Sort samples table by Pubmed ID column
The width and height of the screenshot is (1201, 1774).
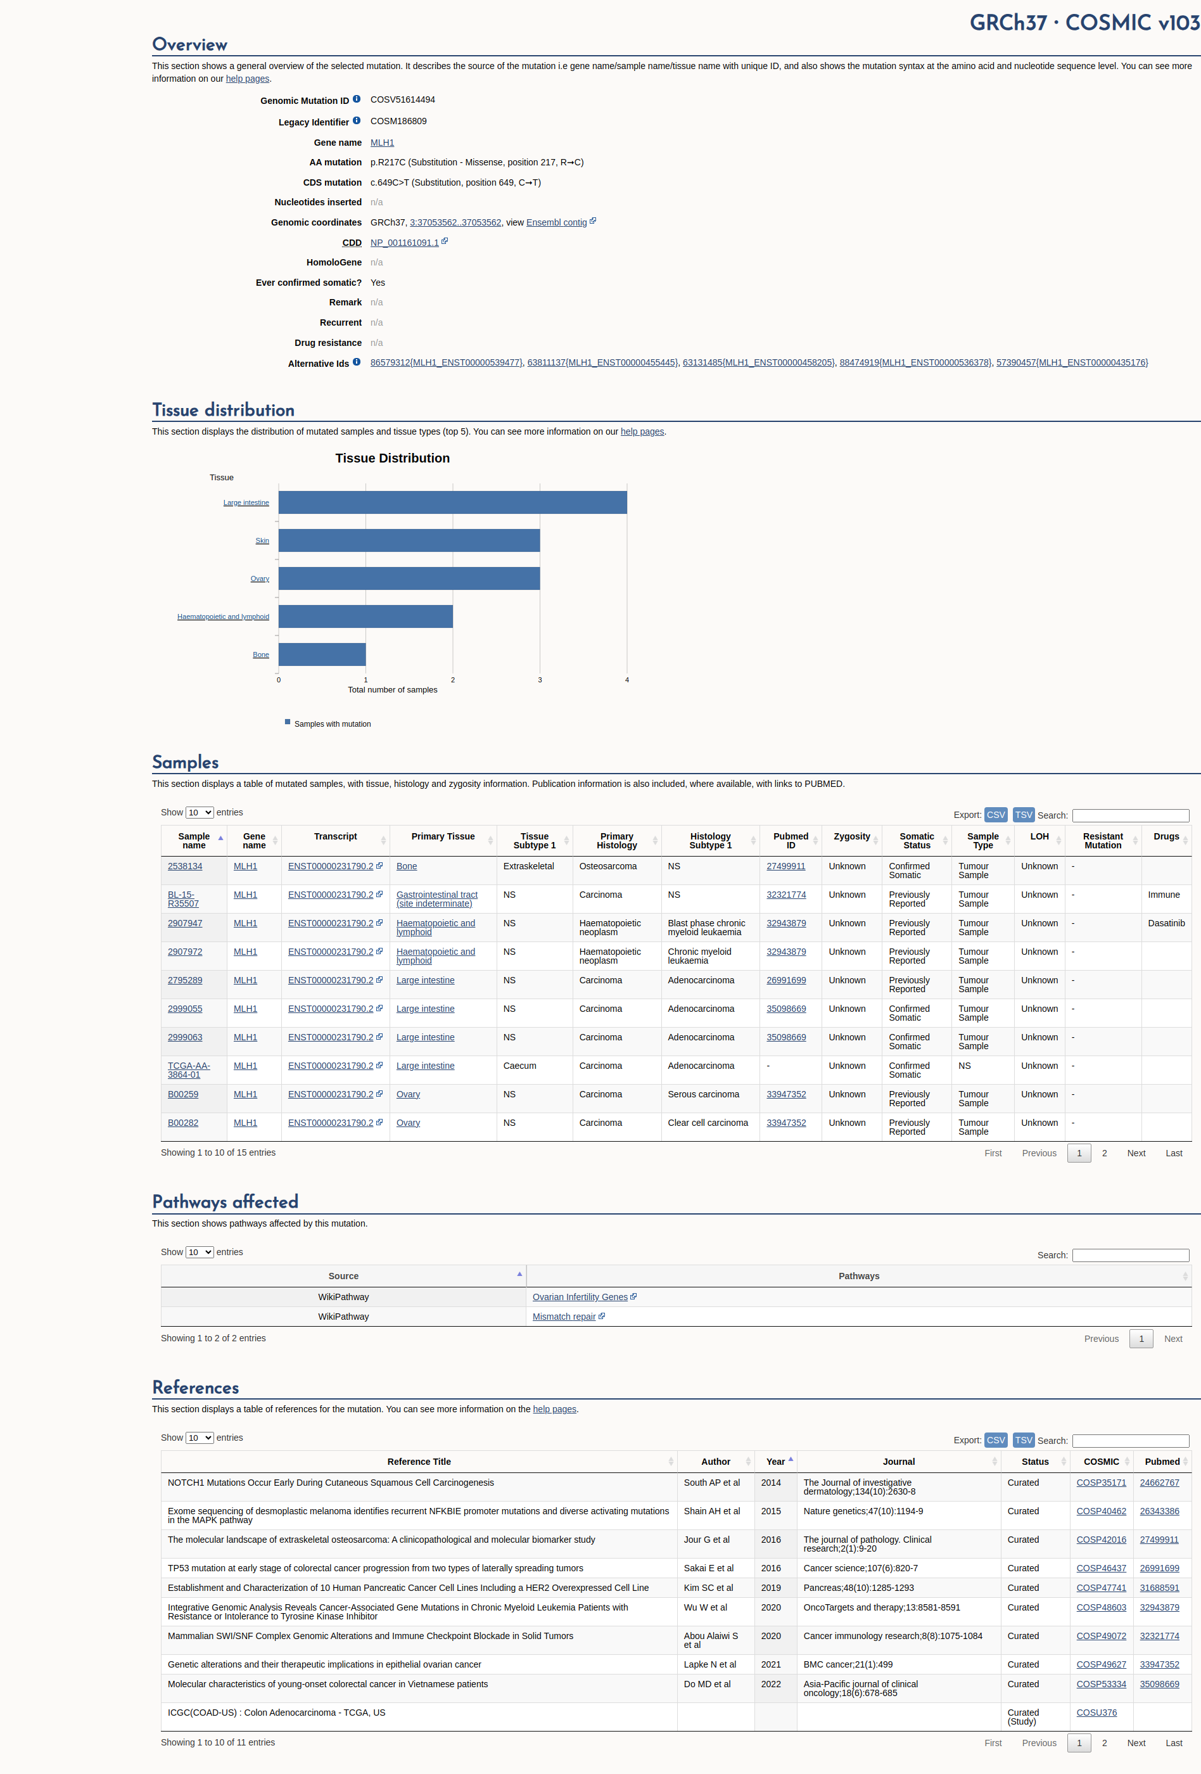pyautogui.click(x=791, y=841)
